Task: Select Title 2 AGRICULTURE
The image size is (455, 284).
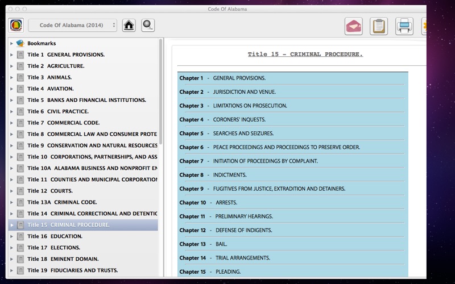Action: (56, 66)
